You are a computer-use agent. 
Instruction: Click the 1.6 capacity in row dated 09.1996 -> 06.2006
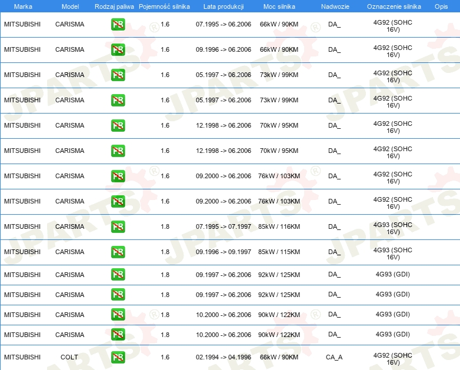tap(165, 49)
